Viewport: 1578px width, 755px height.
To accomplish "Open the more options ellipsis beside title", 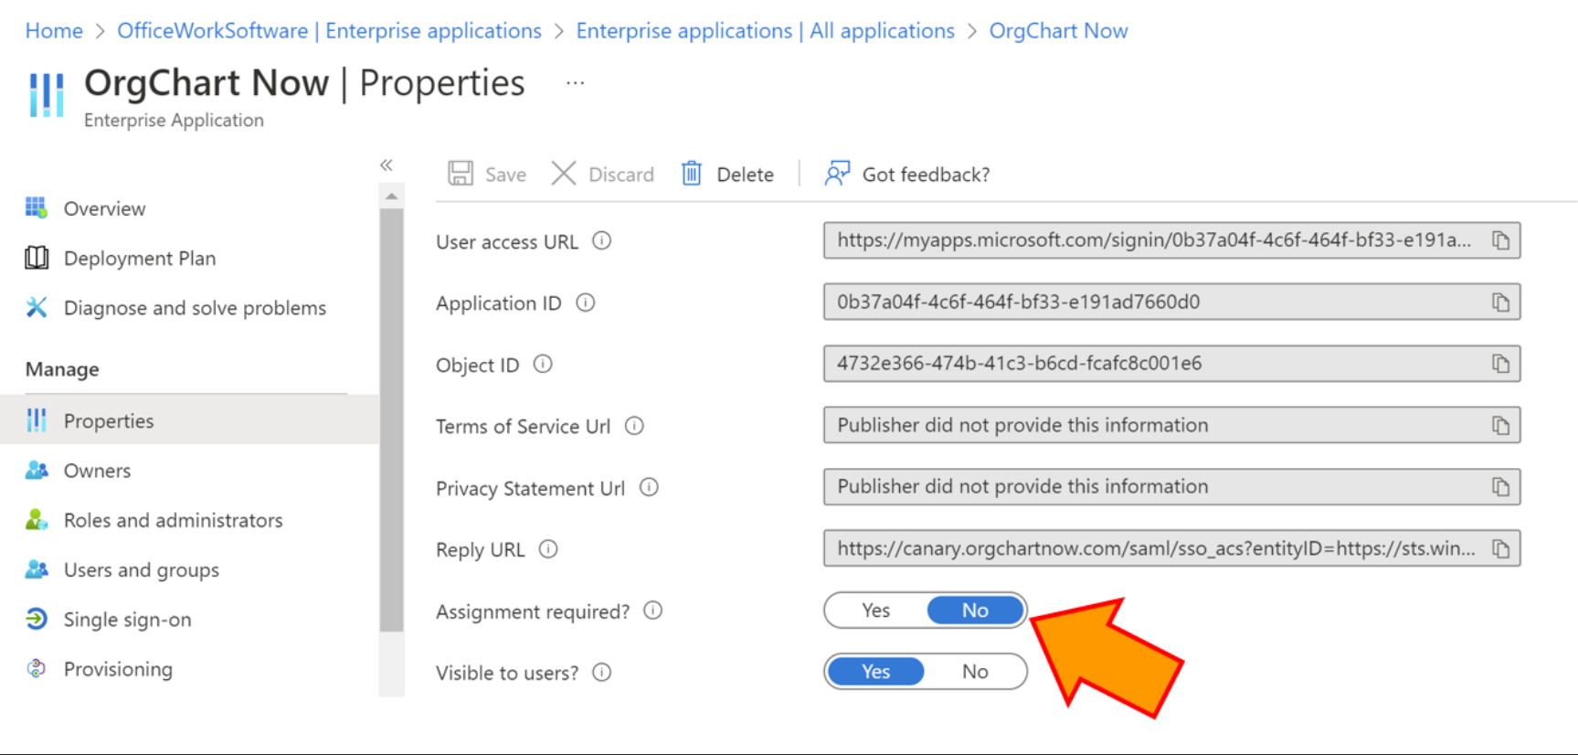I will click(x=575, y=83).
